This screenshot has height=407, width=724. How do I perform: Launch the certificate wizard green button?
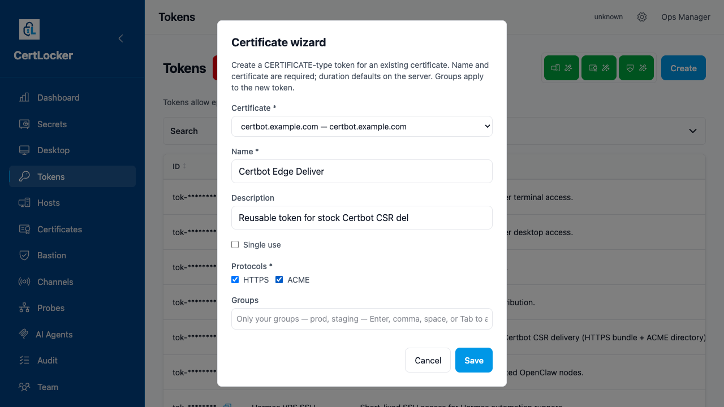[x=599, y=68]
